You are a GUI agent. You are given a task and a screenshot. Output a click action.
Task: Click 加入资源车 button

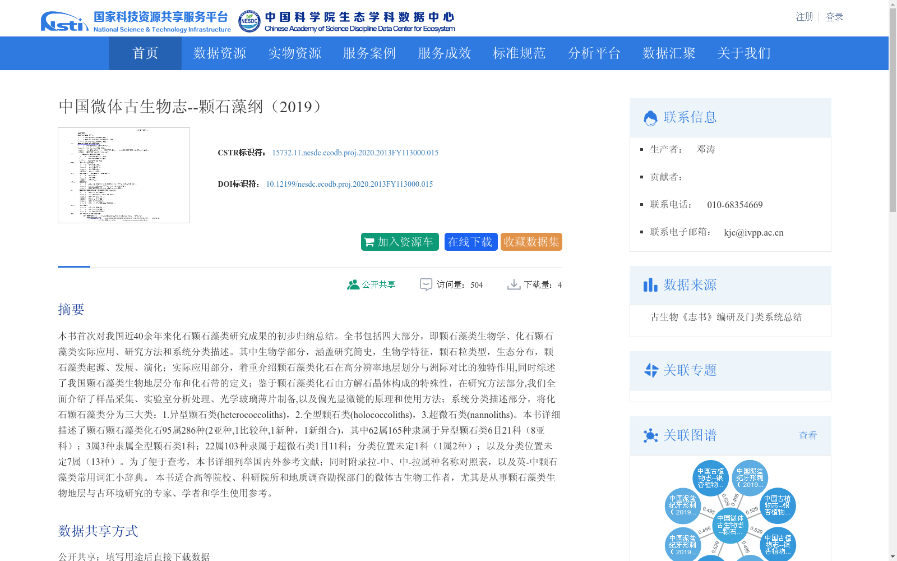pos(400,242)
